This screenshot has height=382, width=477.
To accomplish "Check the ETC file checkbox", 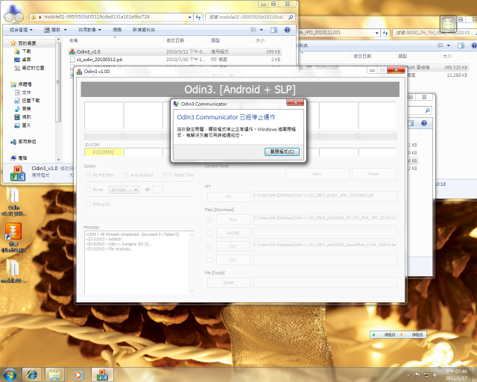I will [209, 260].
